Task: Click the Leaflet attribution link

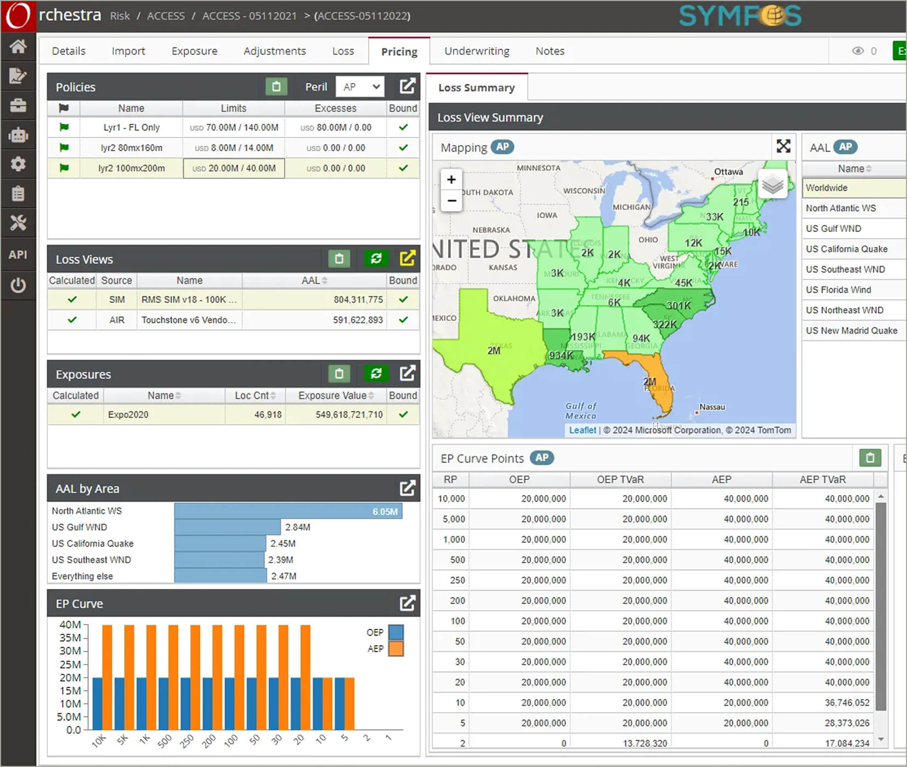Action: click(x=582, y=430)
